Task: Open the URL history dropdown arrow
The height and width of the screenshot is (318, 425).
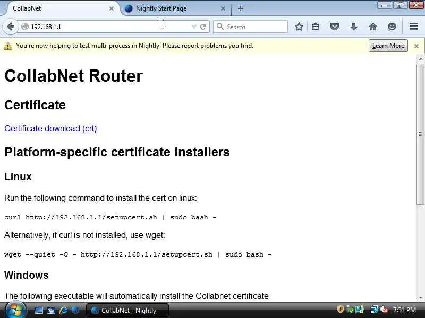Action: pyautogui.click(x=194, y=26)
